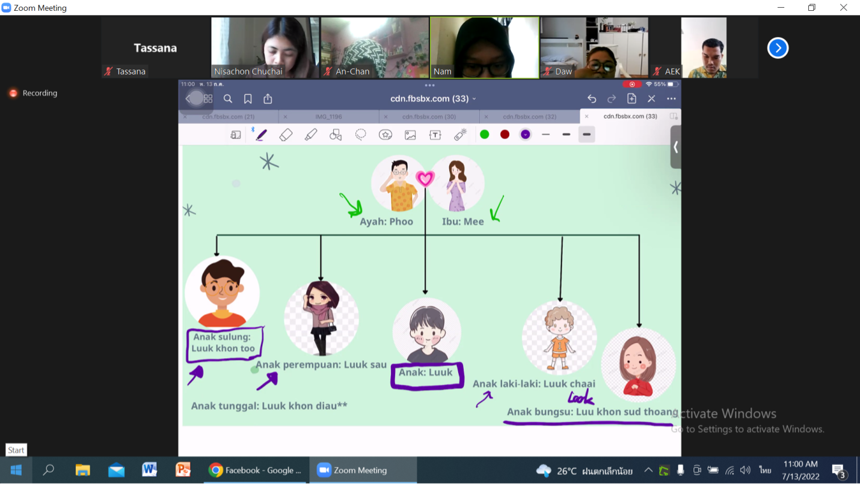The width and height of the screenshot is (860, 486).
Task: Open the three-dot more options menu
Action: [x=671, y=99]
